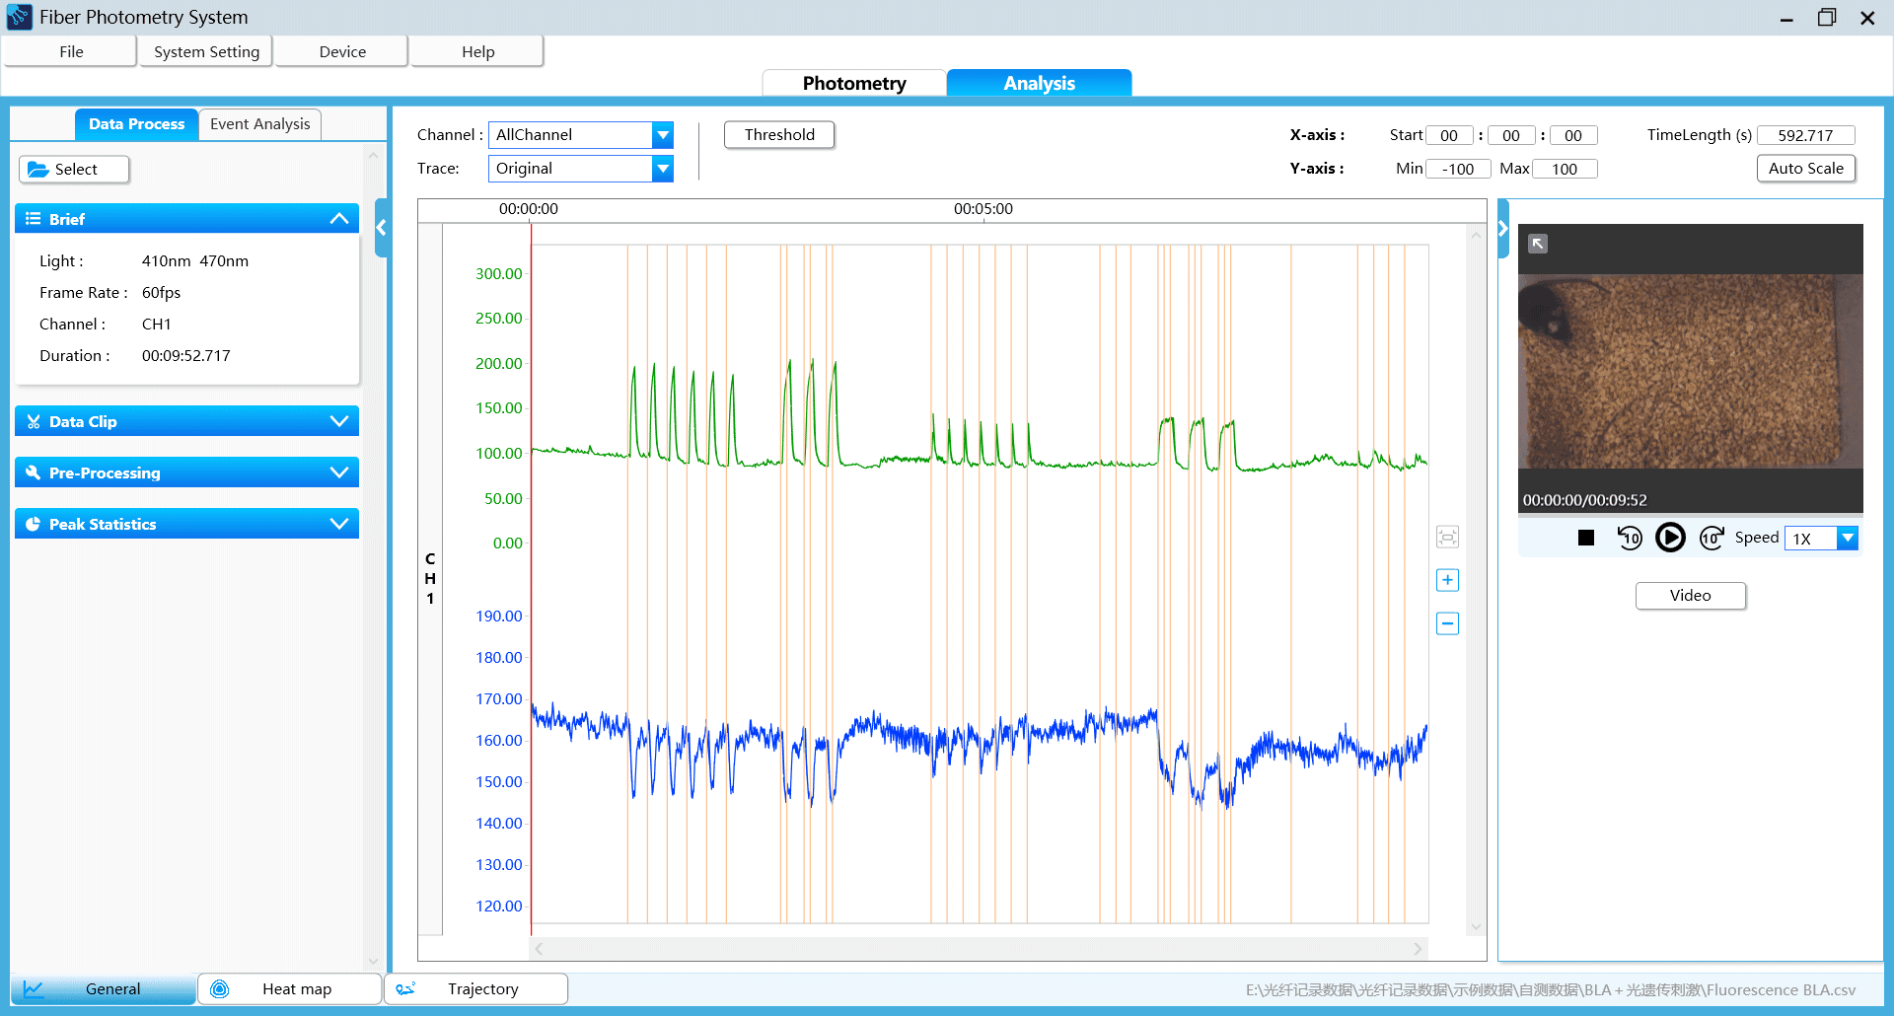This screenshot has height=1016, width=1894.
Task: Click the fit-to-view icon beside the chart
Action: (1447, 537)
